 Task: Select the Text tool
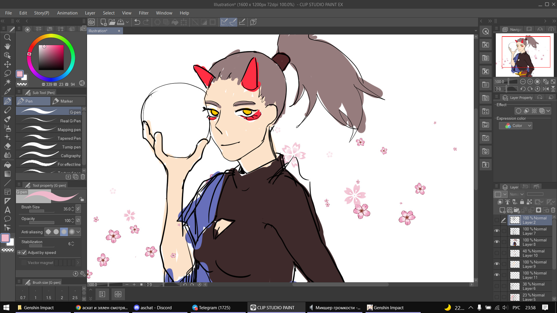pyautogui.click(x=8, y=210)
